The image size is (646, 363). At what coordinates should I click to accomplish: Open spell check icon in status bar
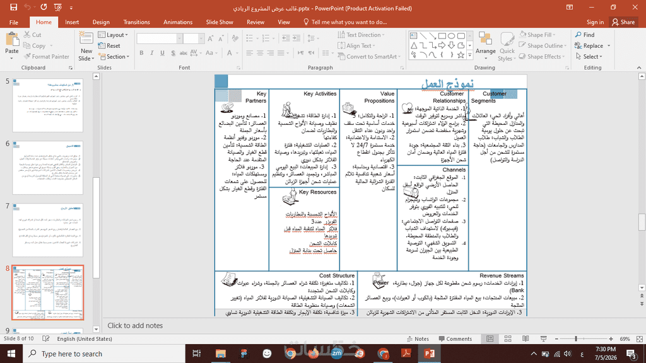[45, 338]
